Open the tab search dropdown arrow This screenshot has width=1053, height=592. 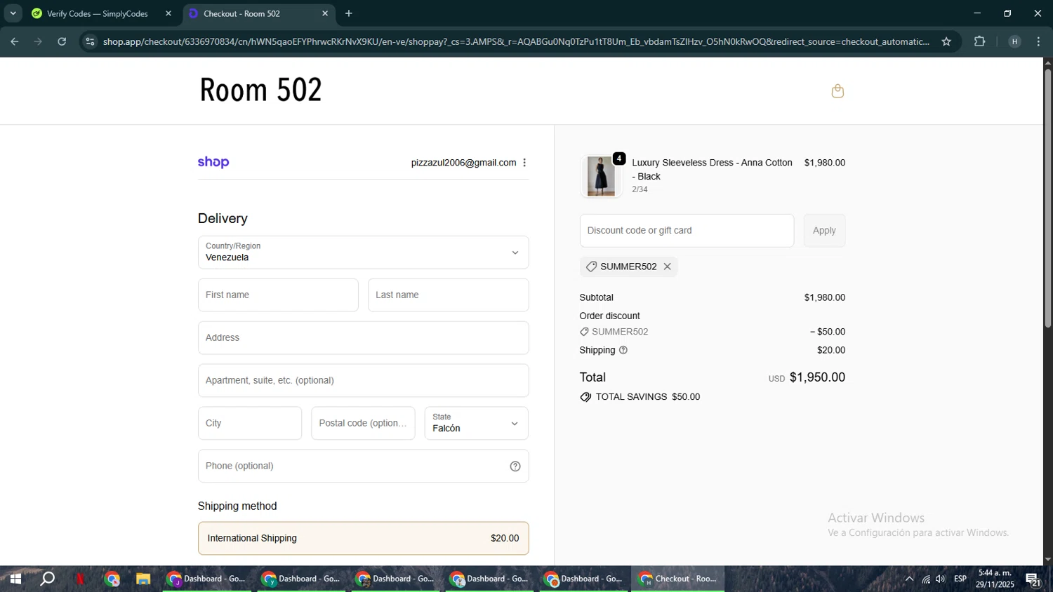pos(13,13)
